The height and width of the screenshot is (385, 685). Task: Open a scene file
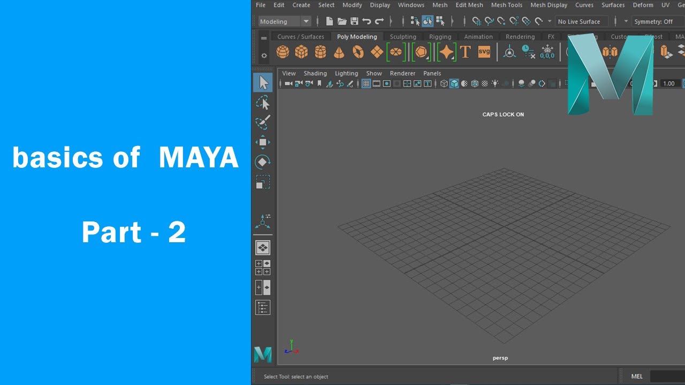[342, 21]
